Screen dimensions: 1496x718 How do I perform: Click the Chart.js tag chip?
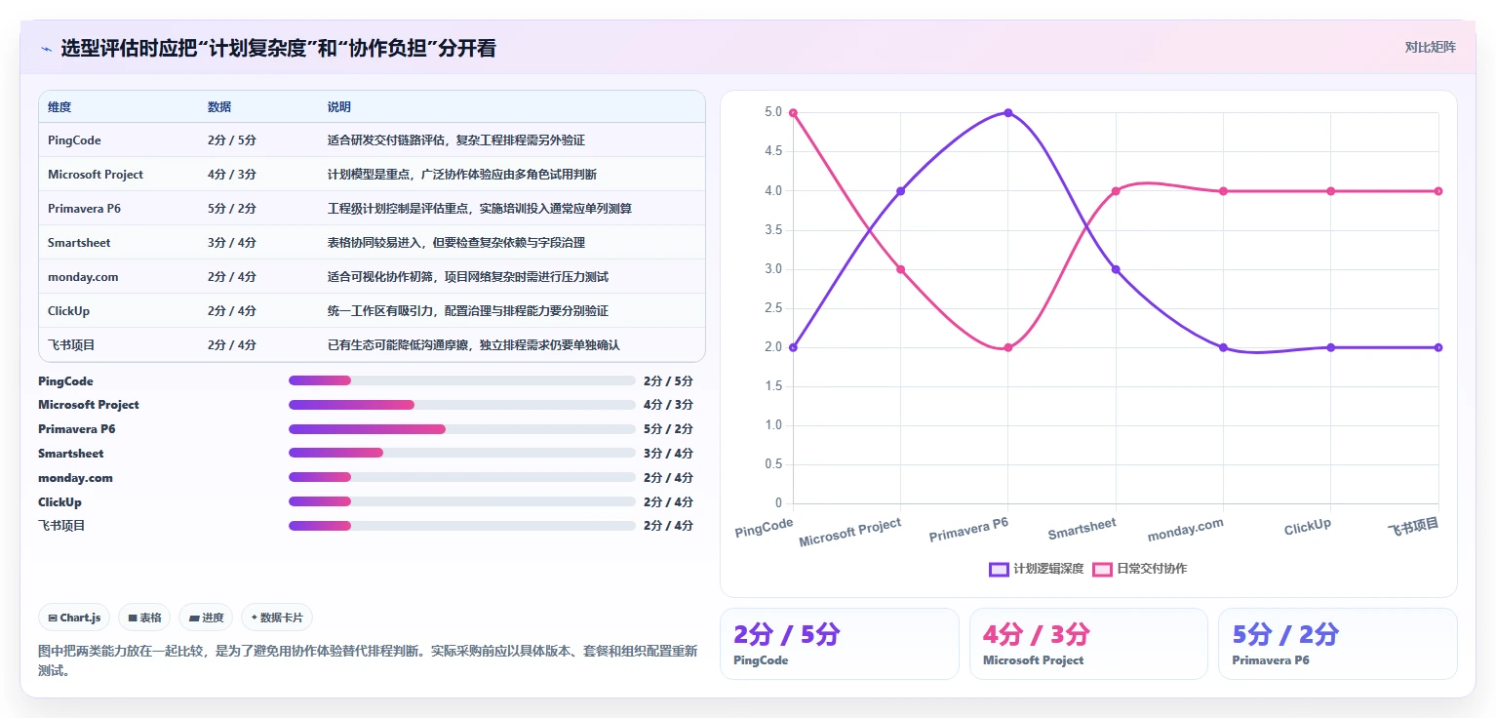click(x=74, y=618)
